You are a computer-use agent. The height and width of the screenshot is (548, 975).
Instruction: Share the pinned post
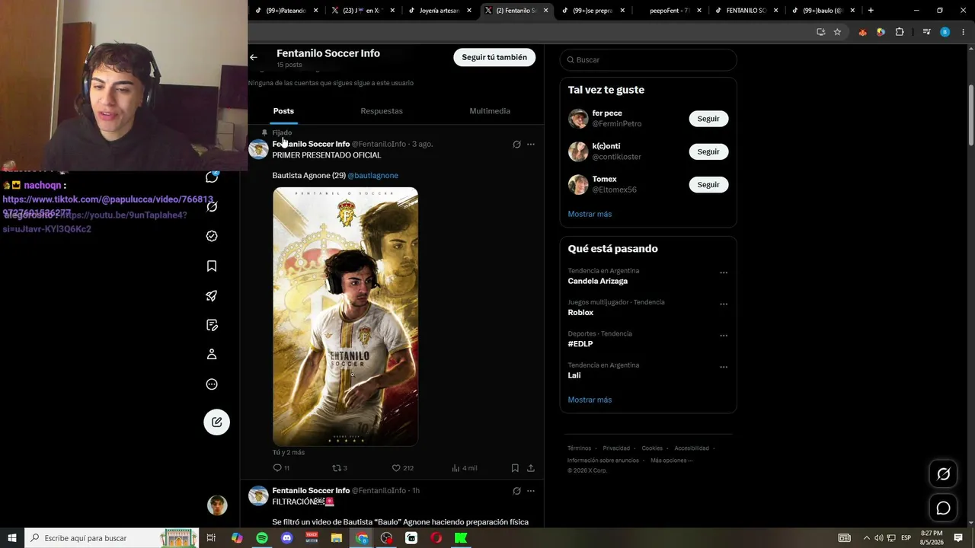[x=531, y=468]
